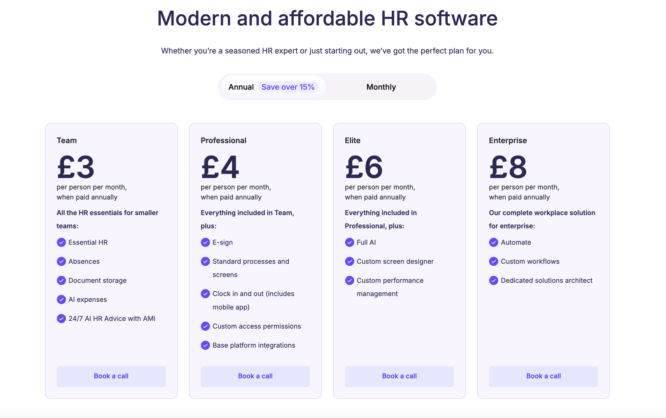666x418 pixels.
Task: Click checkmark beside Dedicated solutions architect
Action: (x=494, y=280)
